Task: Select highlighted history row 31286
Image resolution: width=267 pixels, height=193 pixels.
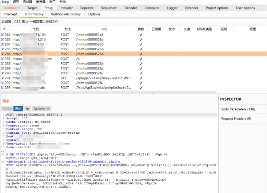Action: tap(133, 54)
